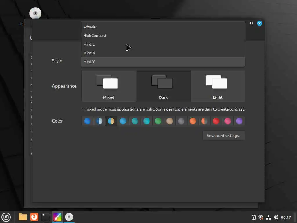297x223 pixels.
Task: Click the Themes app panel button
Action: [x=57, y=217]
